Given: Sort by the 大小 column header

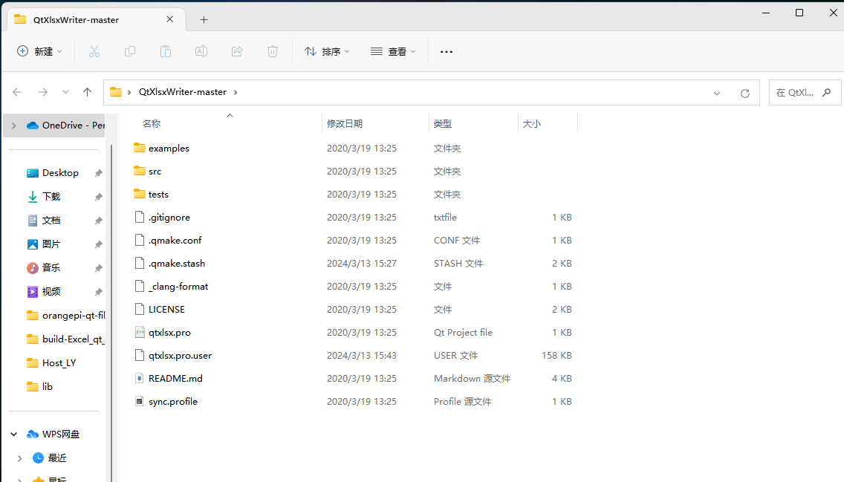Looking at the screenshot, I should click(532, 124).
